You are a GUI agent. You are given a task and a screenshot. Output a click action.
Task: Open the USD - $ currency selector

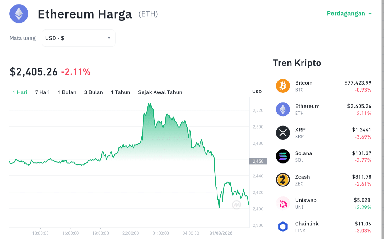pyautogui.click(x=79, y=38)
